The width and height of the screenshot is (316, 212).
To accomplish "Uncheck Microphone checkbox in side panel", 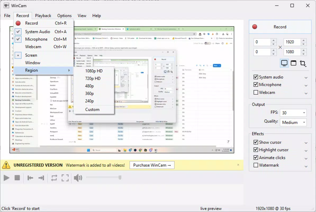I will pyautogui.click(x=256, y=85).
